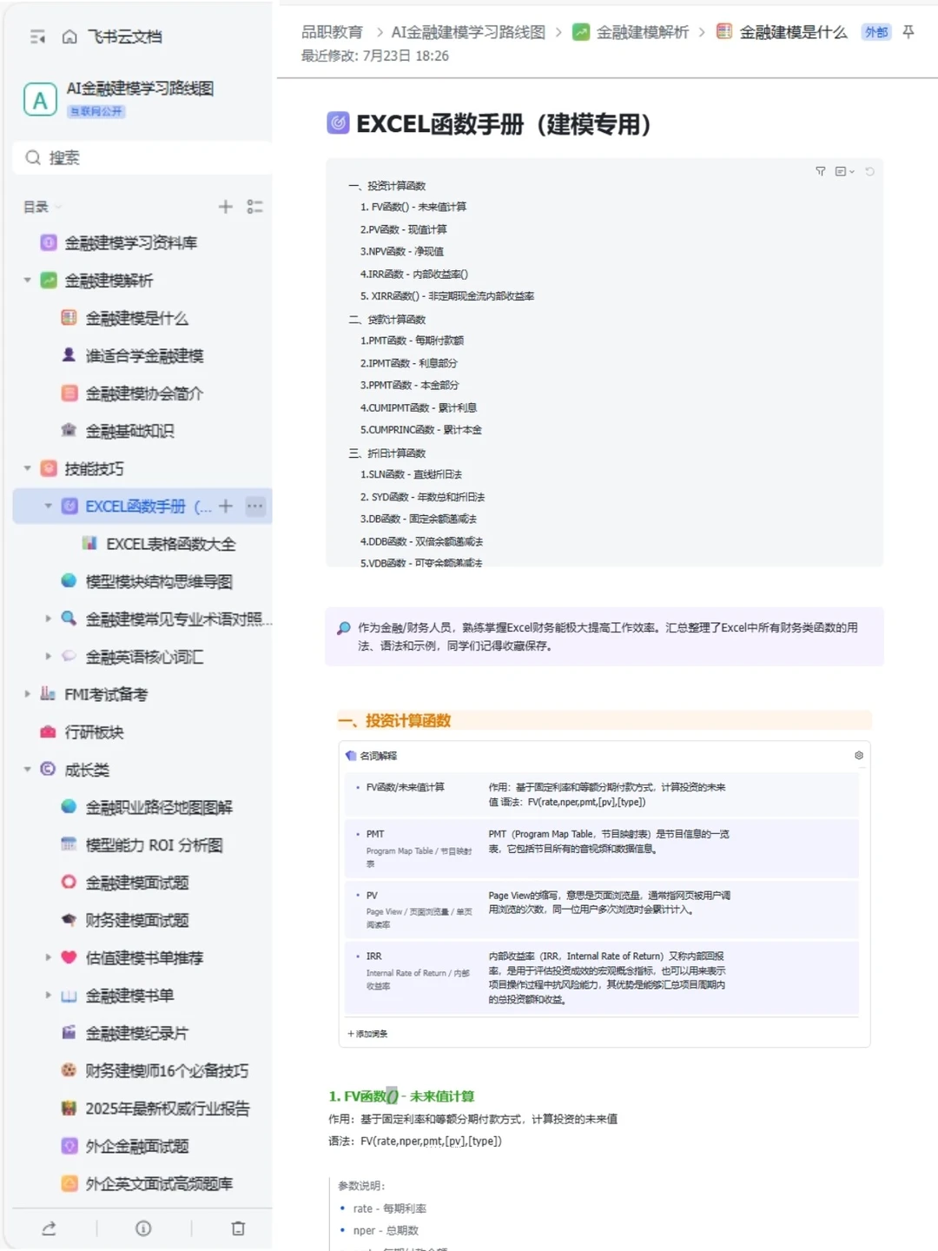Jump to 3.NPV函数 - 净现值 entry
Screen dimensions: 938x1251
402,251
